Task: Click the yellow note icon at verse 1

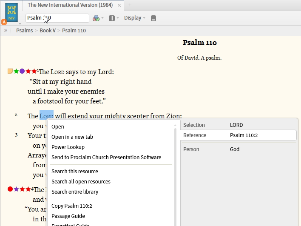Action: [x=10, y=71]
